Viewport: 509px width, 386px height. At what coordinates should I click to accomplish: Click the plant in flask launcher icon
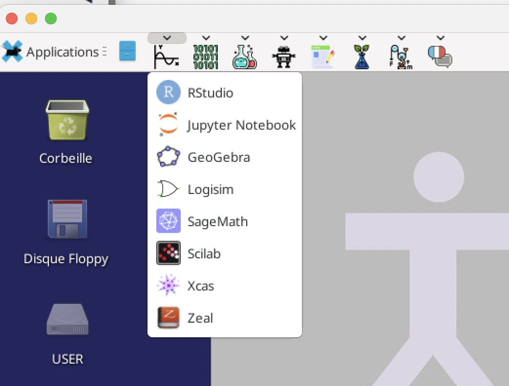(361, 57)
